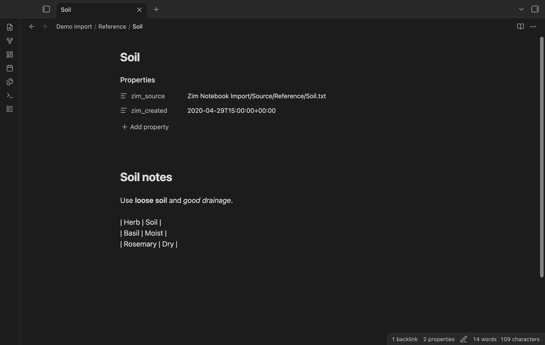Edit the zim_source property name

pyautogui.click(x=148, y=96)
